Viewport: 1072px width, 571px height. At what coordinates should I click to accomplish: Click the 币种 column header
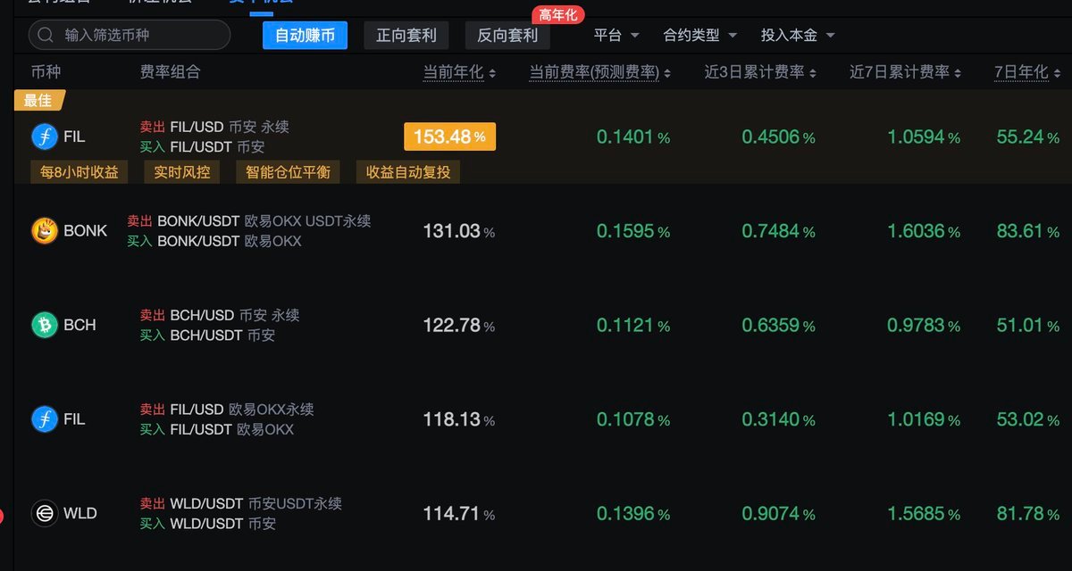(x=46, y=72)
